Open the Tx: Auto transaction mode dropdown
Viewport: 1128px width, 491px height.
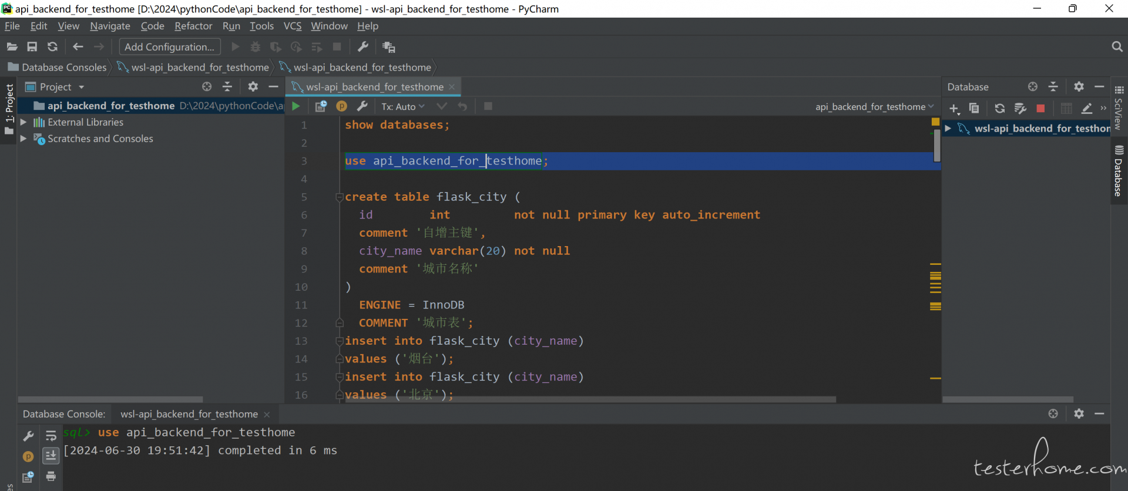(x=403, y=107)
